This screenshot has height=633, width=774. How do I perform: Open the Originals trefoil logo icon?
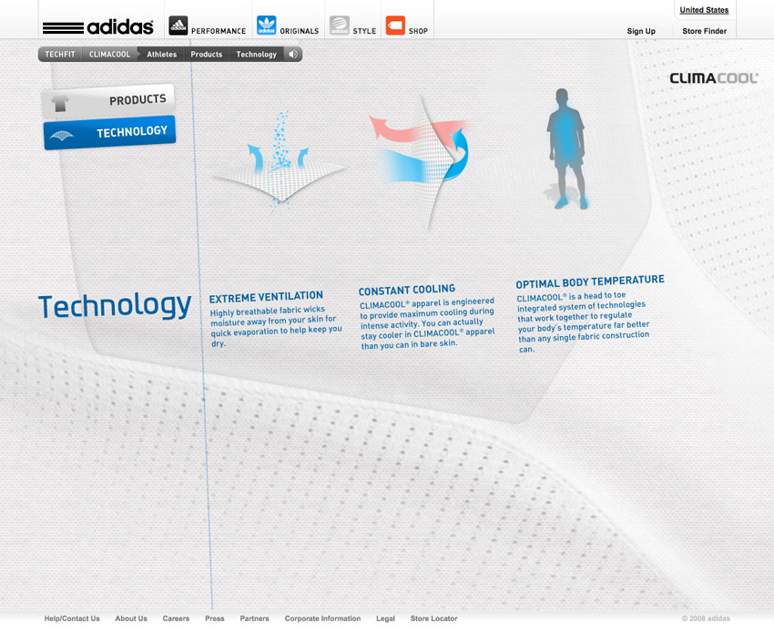tap(267, 26)
